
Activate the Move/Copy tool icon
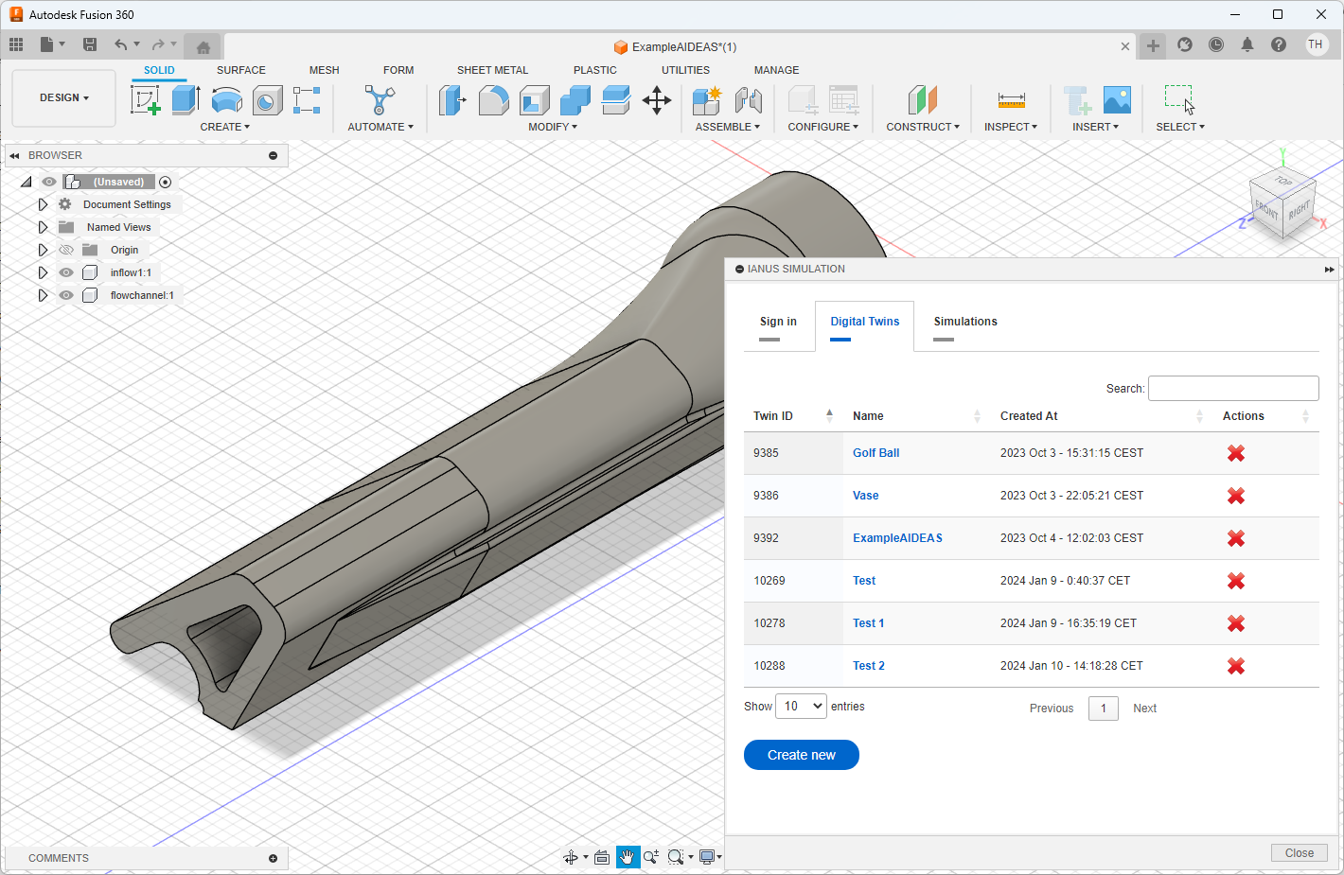coord(656,99)
